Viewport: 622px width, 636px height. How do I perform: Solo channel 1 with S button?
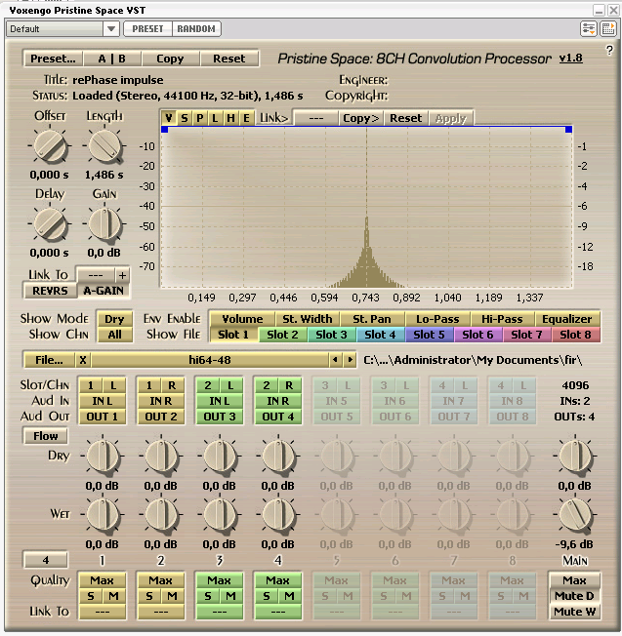click(x=91, y=596)
